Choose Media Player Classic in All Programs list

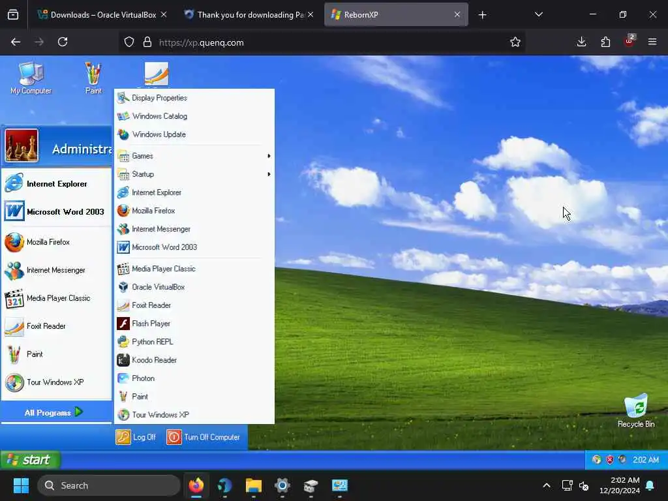194,269
